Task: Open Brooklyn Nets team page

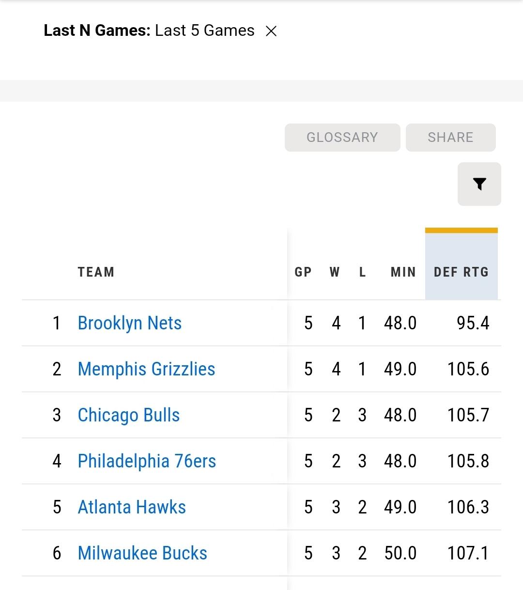Action: pyautogui.click(x=130, y=323)
